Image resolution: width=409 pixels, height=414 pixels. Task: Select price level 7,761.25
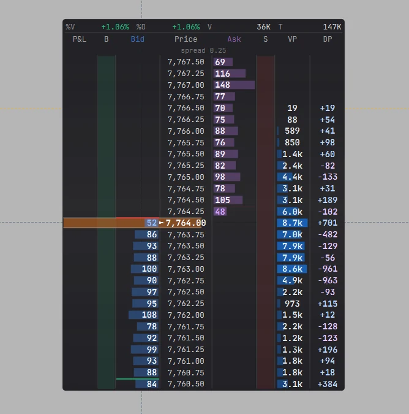point(186,350)
